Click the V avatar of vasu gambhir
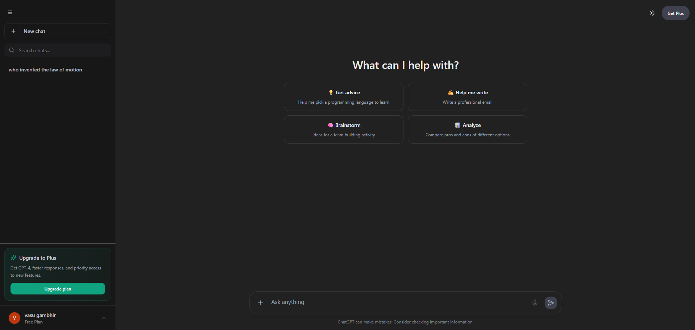The image size is (695, 330). [14, 318]
